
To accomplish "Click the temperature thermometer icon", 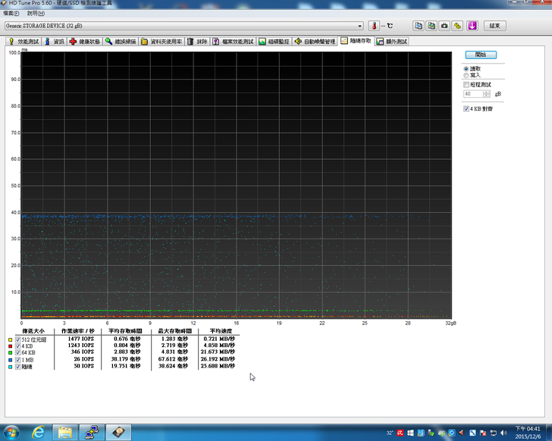I will (373, 25).
